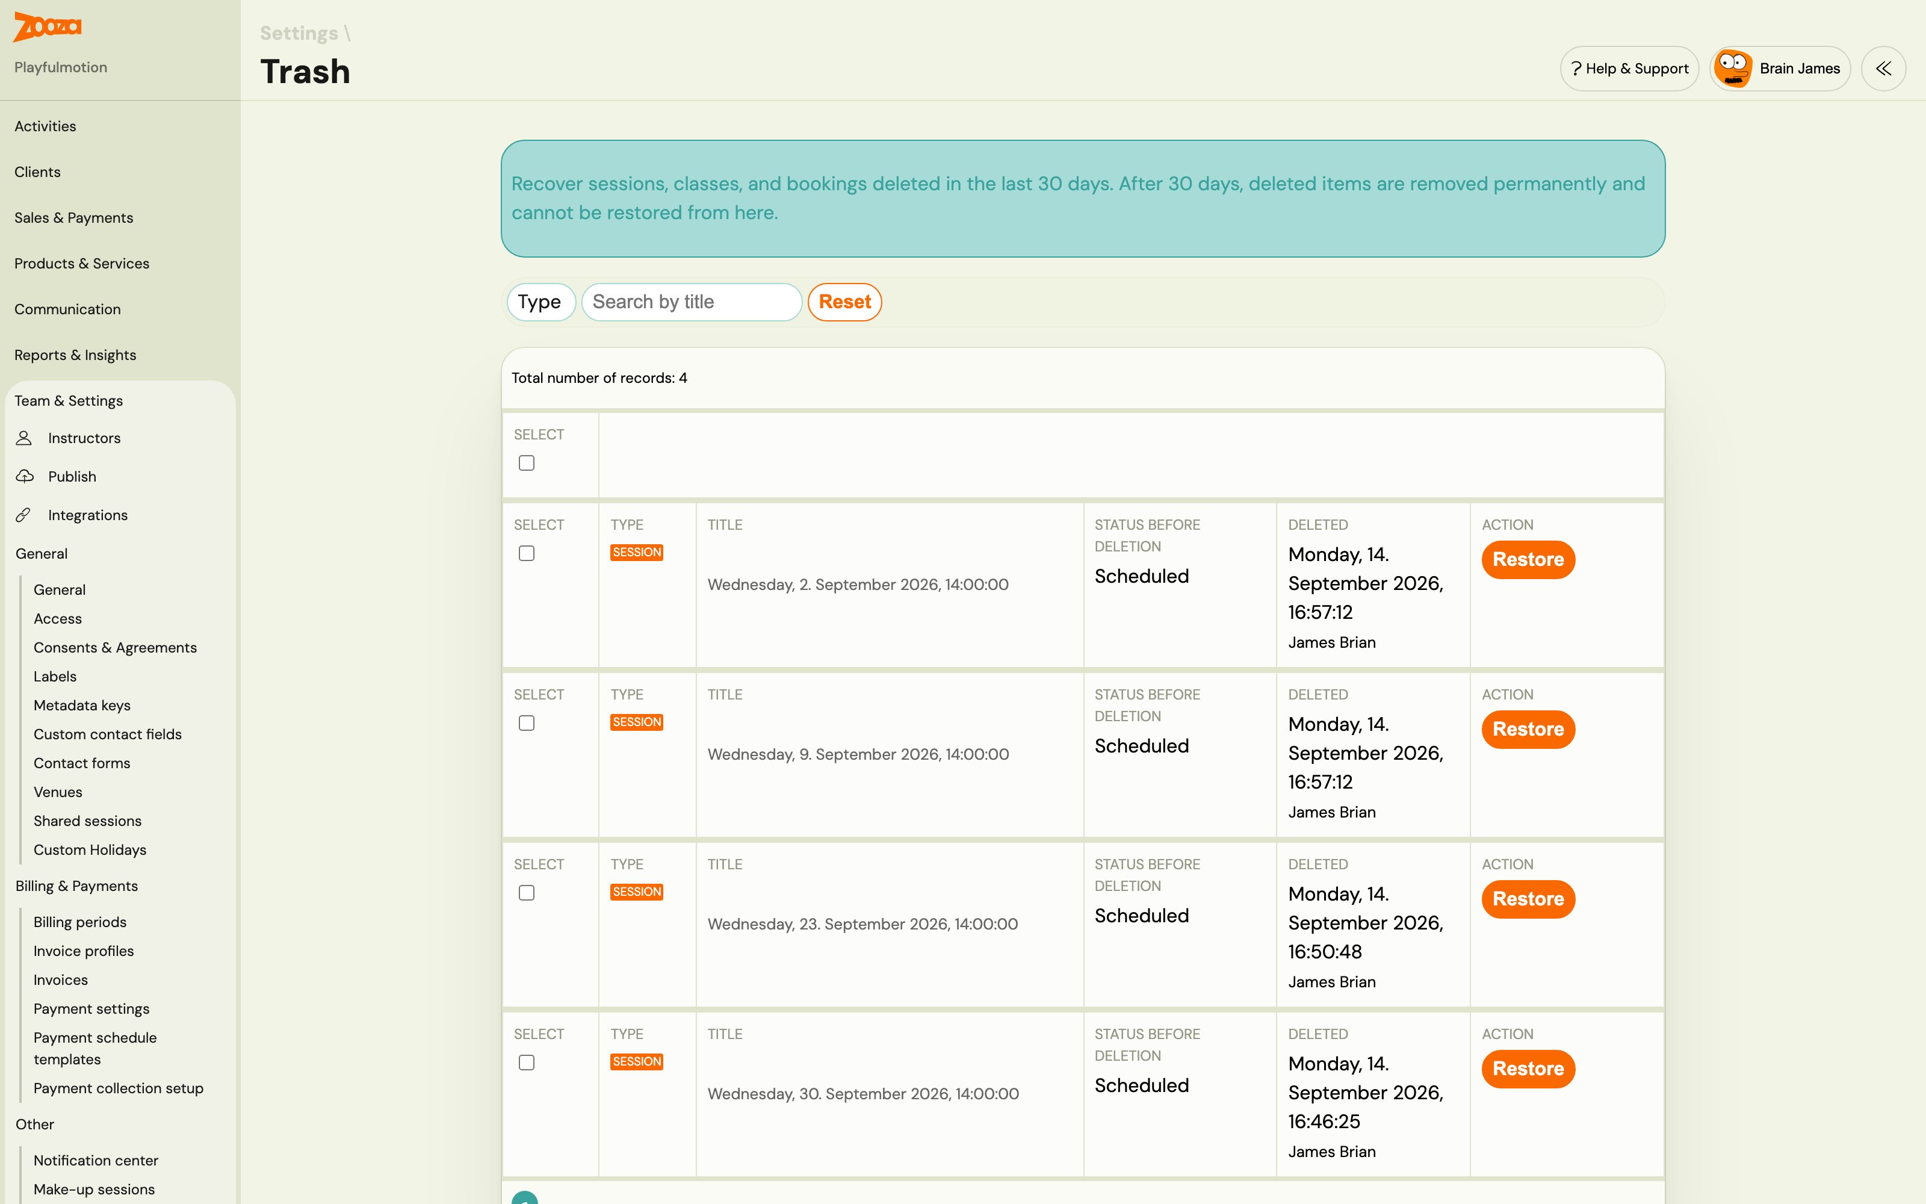
Task: Expand the Activities menu
Action: [x=45, y=126]
